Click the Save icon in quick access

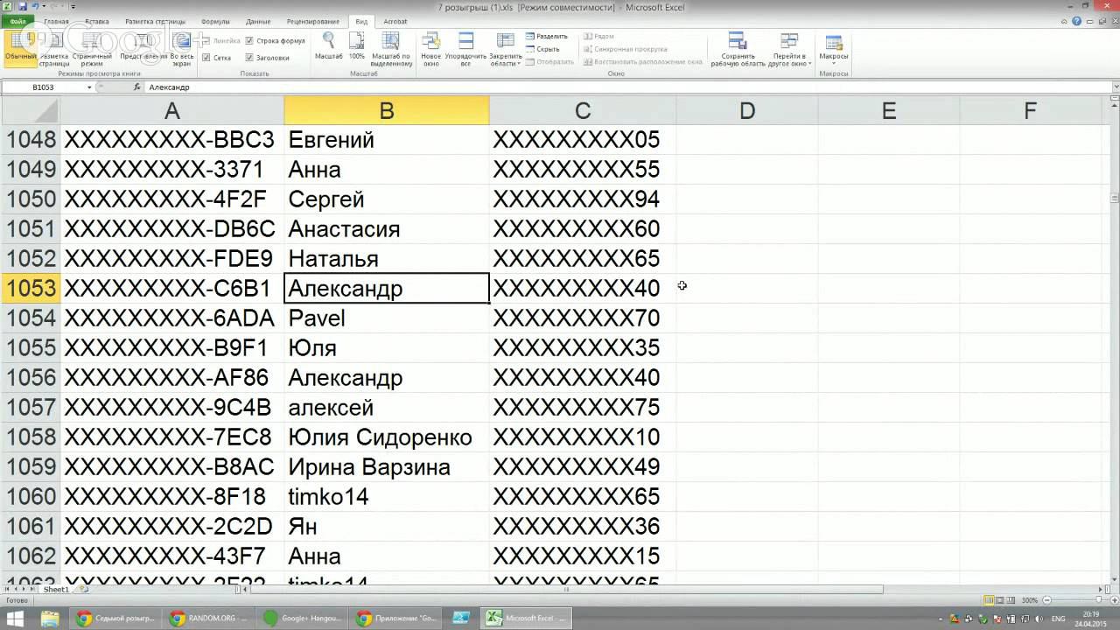(23, 7)
